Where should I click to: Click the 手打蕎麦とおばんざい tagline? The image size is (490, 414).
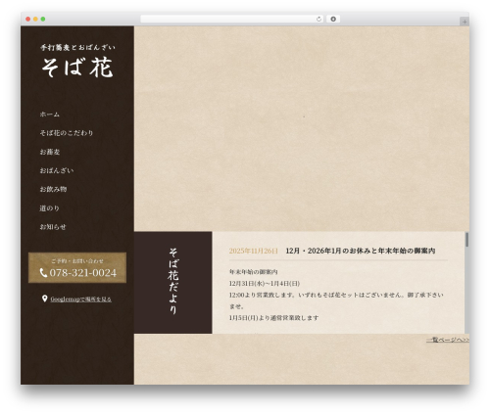(77, 48)
